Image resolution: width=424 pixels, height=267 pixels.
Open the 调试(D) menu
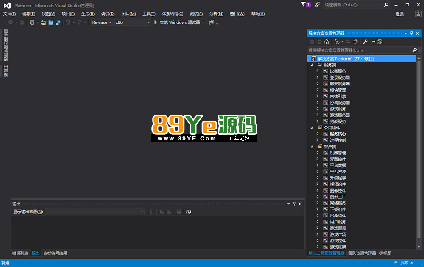click(108, 14)
